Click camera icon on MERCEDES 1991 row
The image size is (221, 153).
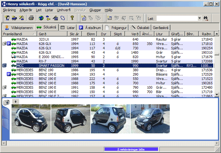point(4,87)
